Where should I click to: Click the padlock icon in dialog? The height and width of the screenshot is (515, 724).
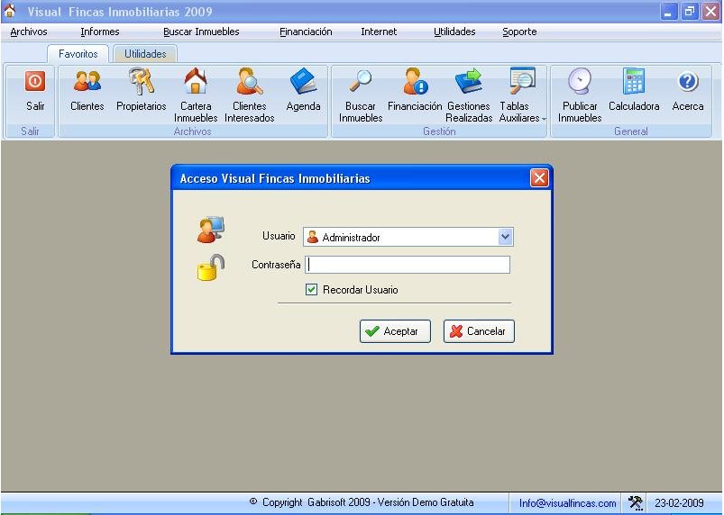(211, 267)
